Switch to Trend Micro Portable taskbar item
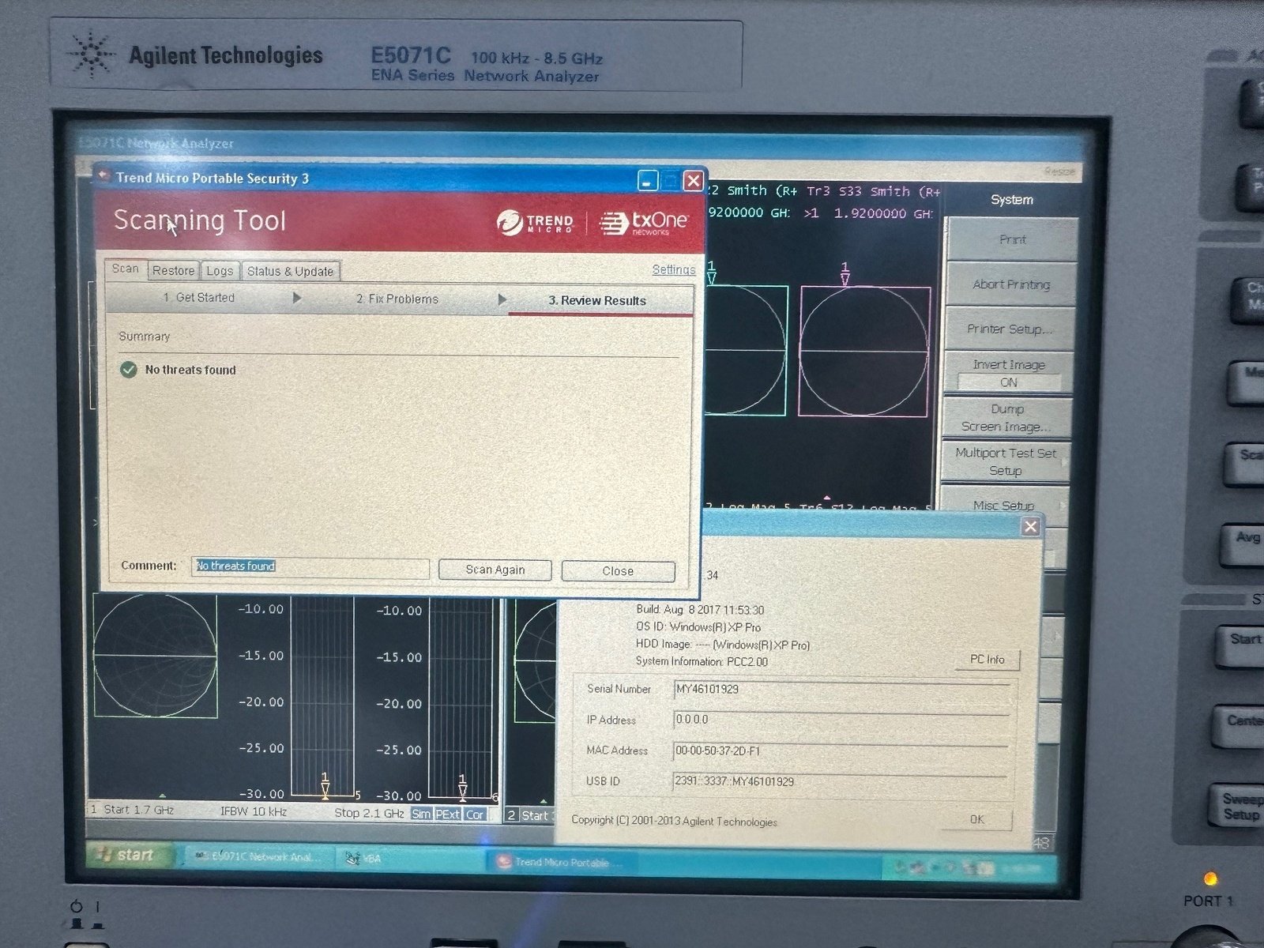The width and height of the screenshot is (1264, 948). (562, 862)
